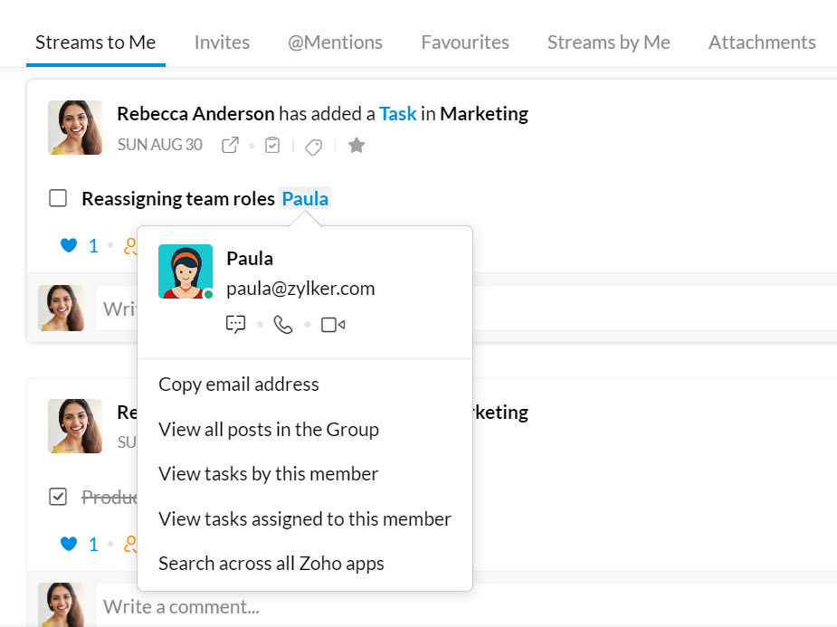Select Copy email address from the popup
The width and height of the screenshot is (837, 627).
click(x=239, y=385)
